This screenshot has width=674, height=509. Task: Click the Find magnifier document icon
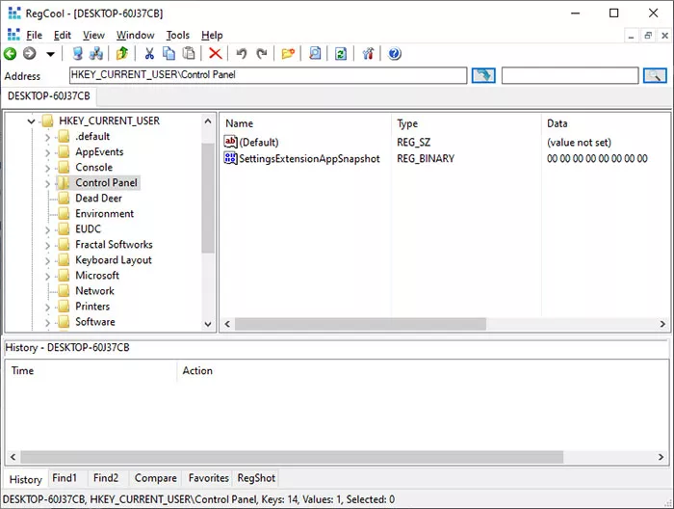coord(315,54)
